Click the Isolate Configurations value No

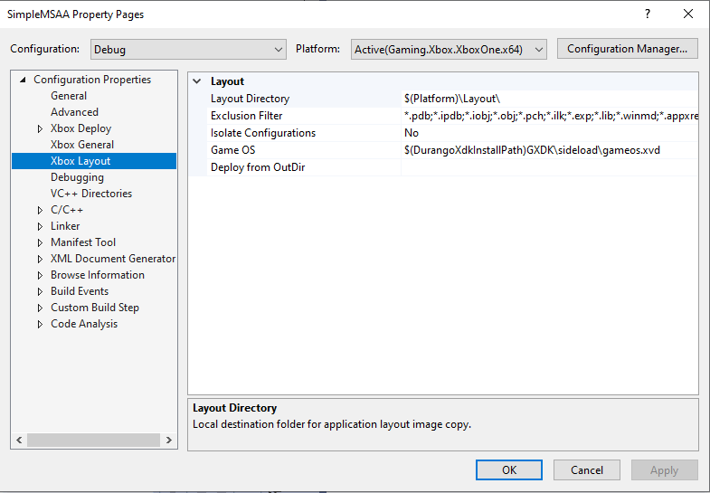(x=550, y=133)
